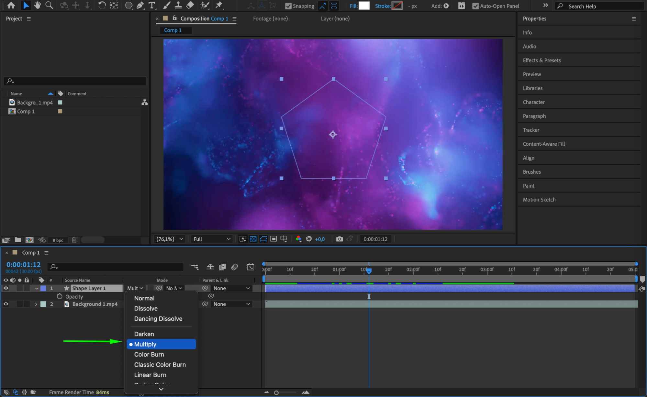Click the snapshot camera icon
Viewport: 647px width, 397px height.
(339, 239)
